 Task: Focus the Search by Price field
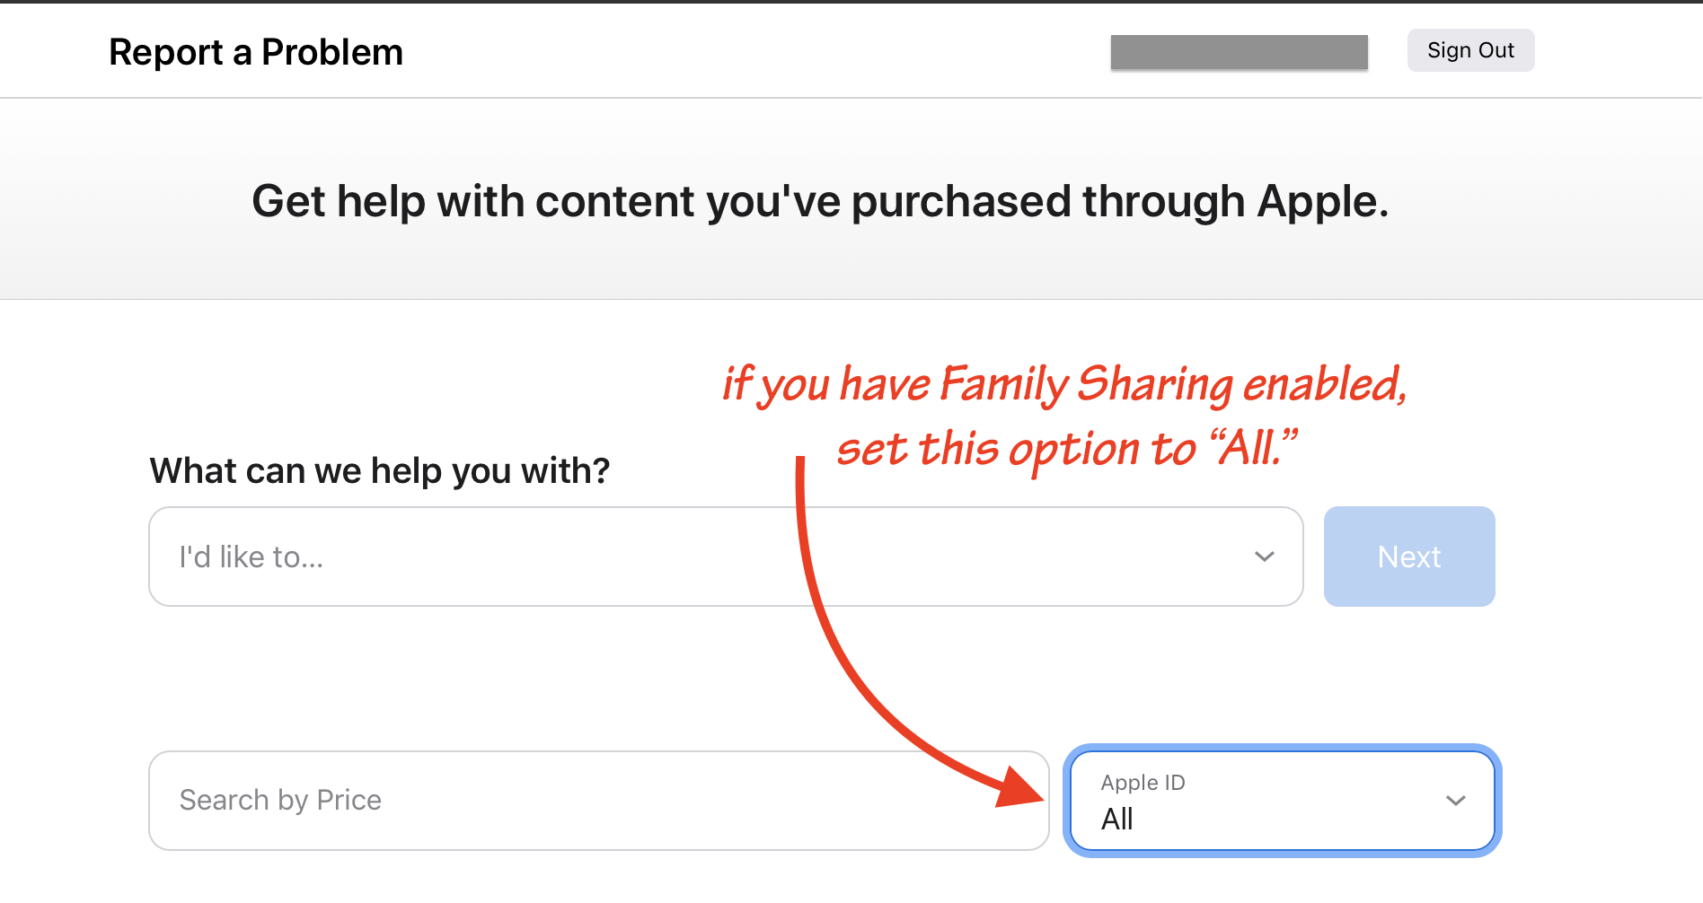pyautogui.click(x=598, y=801)
